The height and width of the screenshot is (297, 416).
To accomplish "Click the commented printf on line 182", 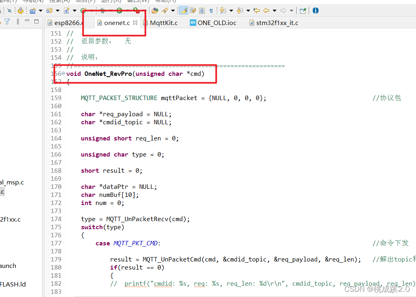I will (263, 284).
